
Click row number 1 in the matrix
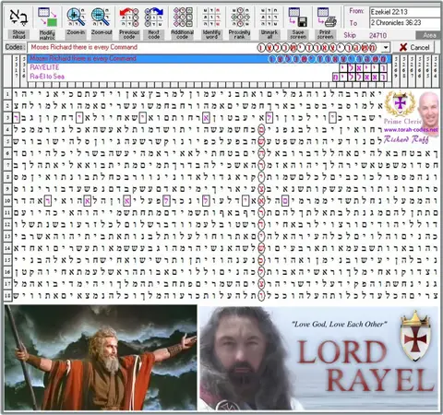point(7,93)
